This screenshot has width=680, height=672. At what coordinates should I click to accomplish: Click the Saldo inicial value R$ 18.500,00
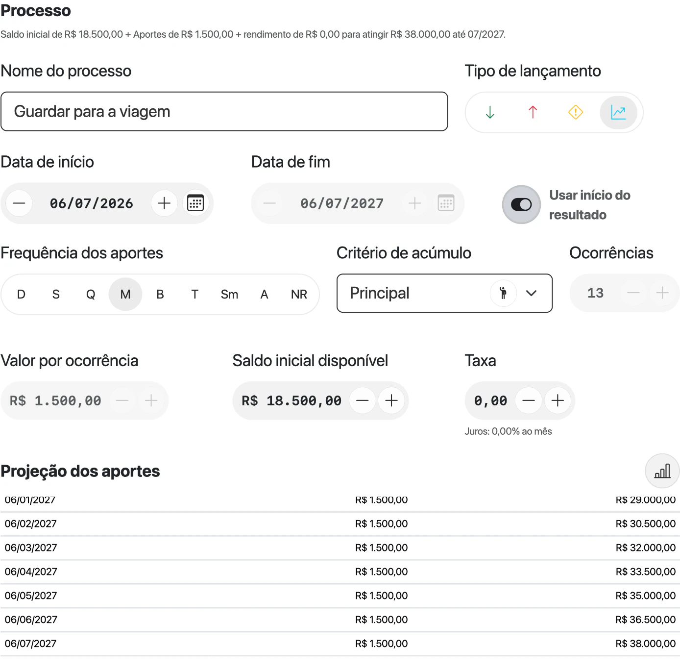point(291,401)
